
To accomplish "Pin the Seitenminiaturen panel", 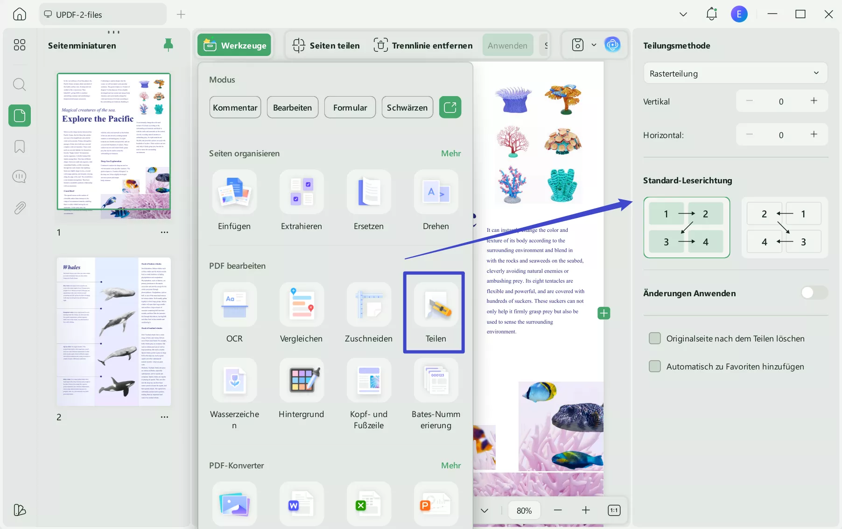I will 168,45.
